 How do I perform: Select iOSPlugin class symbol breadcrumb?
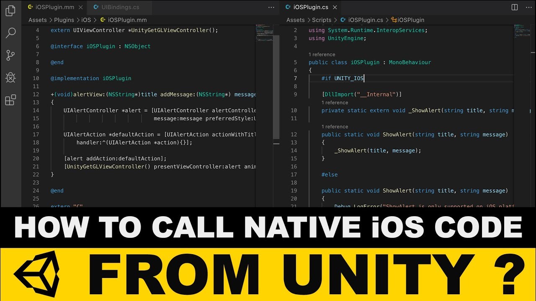tap(408, 20)
